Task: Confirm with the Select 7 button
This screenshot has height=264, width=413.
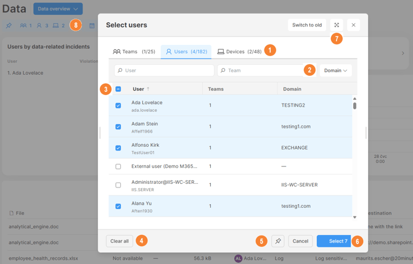Action: [x=333, y=241]
